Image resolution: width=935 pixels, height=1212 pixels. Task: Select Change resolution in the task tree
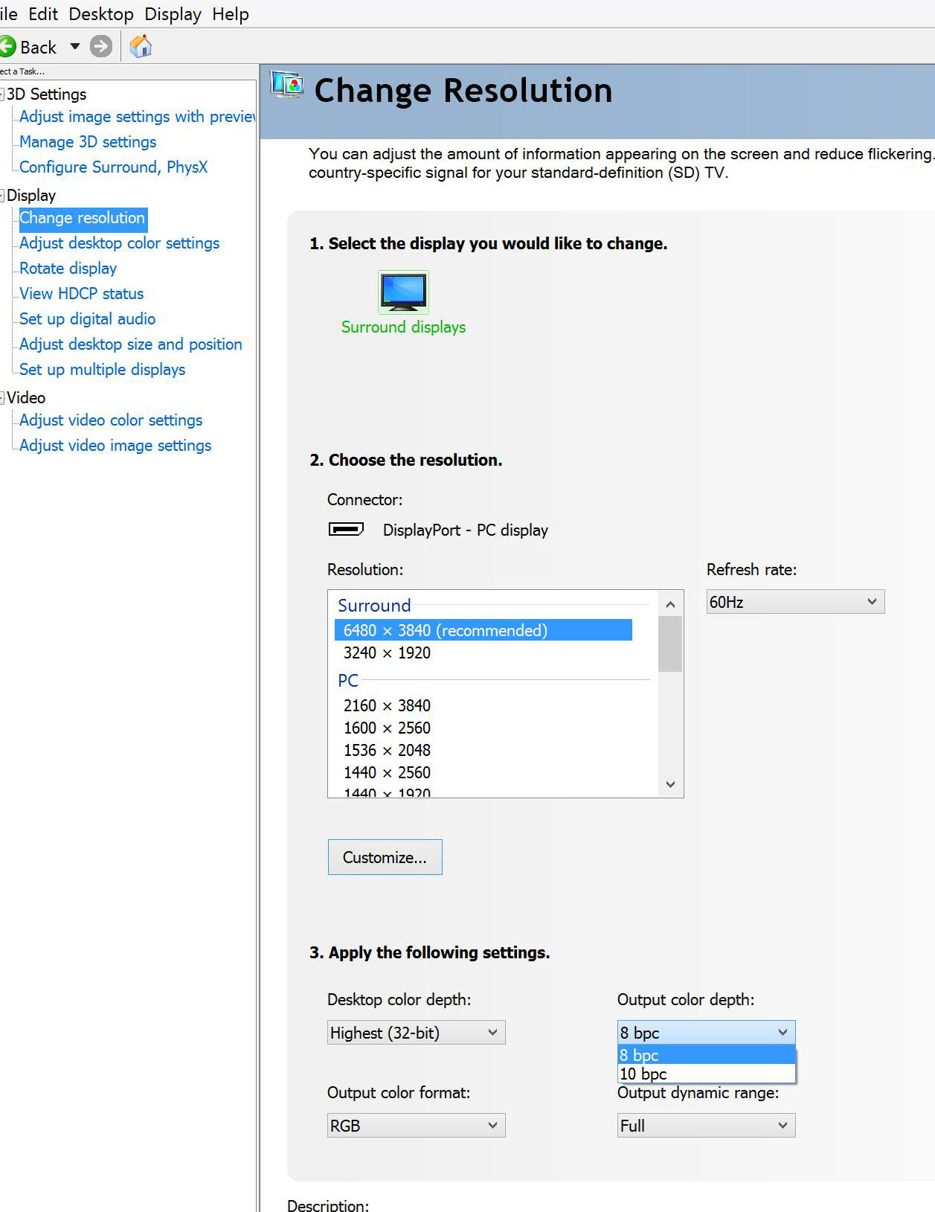pos(83,218)
